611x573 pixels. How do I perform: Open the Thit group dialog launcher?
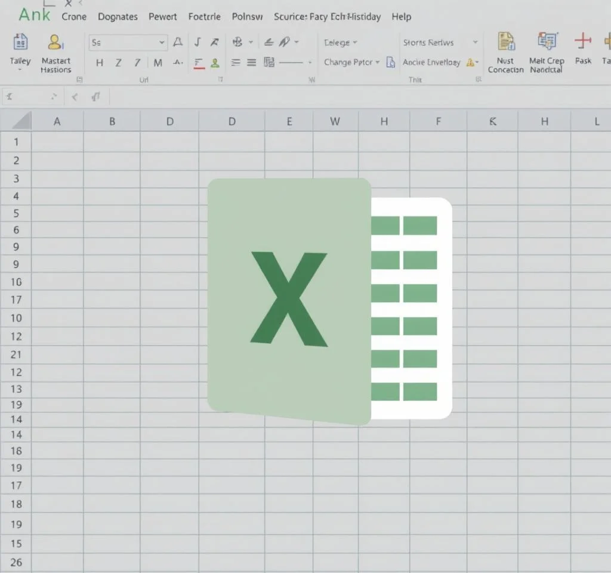click(479, 79)
